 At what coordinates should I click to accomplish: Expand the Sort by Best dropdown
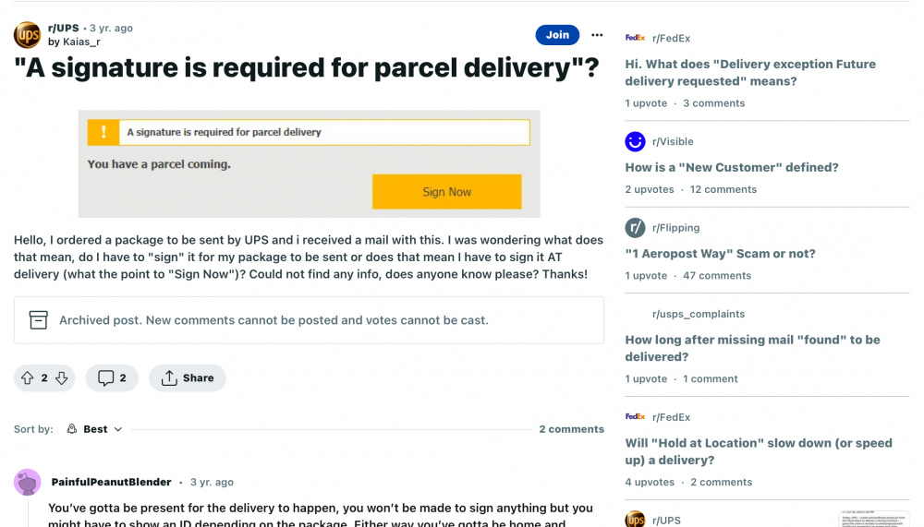click(x=95, y=429)
